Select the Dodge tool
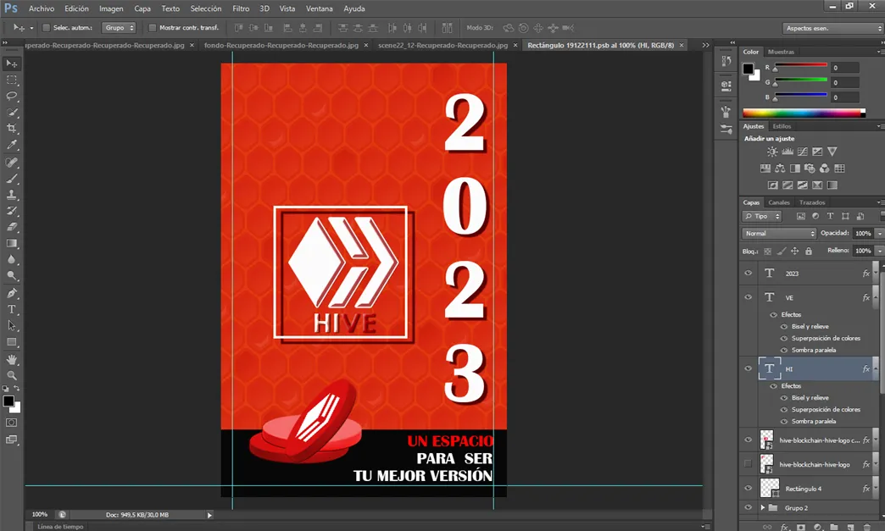The width and height of the screenshot is (885, 531). [12, 276]
